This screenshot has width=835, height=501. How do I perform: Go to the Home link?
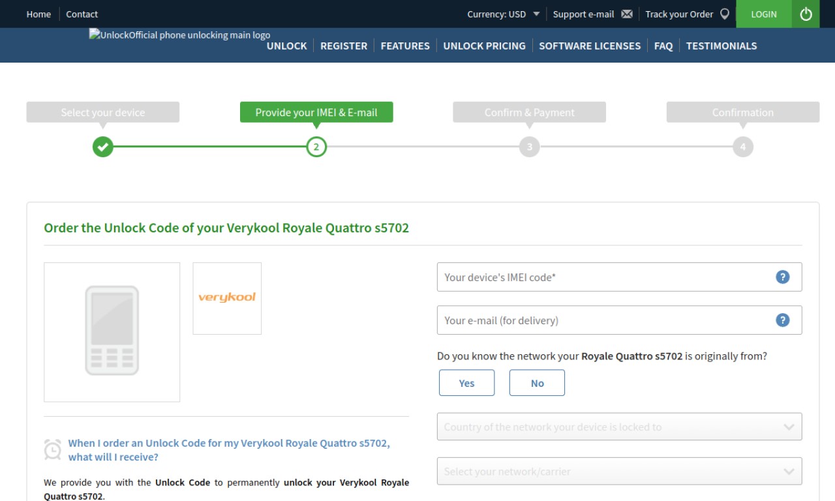pos(38,14)
